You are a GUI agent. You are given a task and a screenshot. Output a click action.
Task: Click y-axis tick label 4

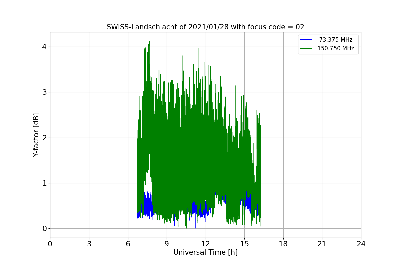[44, 47]
